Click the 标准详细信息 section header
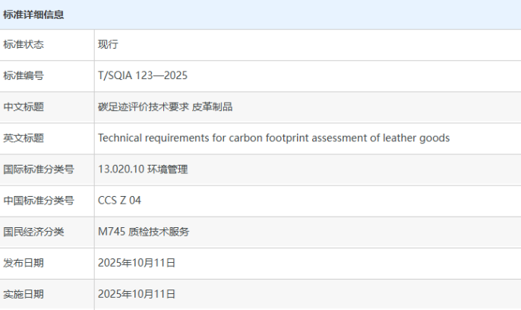This screenshot has width=521, height=310. tap(33, 14)
